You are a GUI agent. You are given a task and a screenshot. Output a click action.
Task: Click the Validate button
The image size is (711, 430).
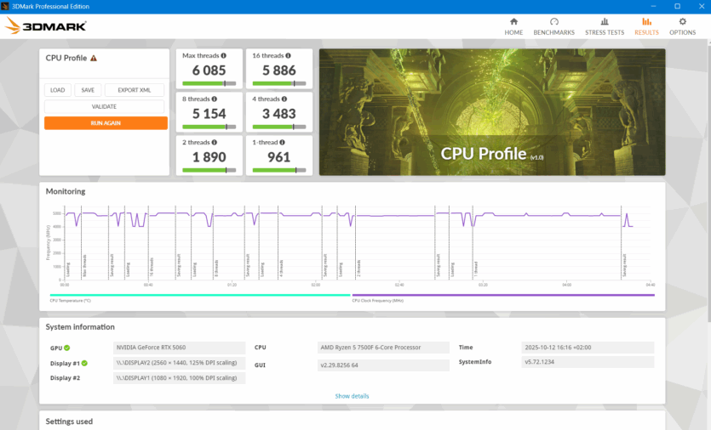point(104,107)
